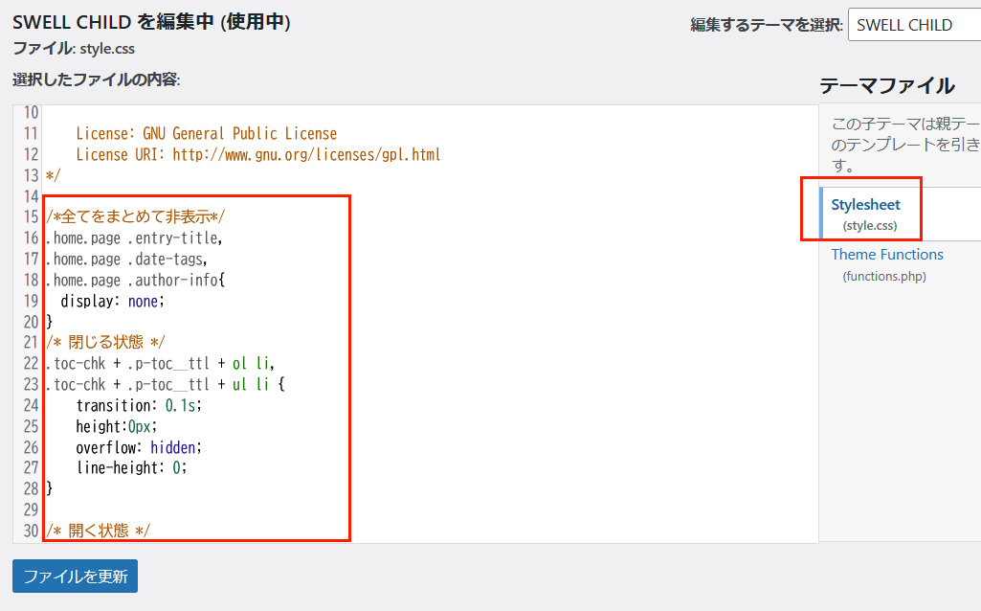Place cursor on the License: GNU line
981x611 pixels.
(206, 134)
